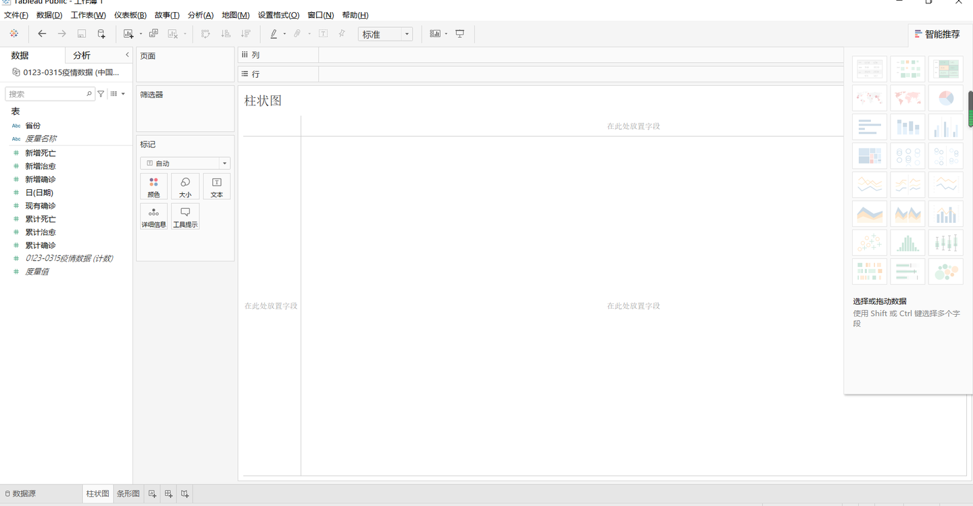Screen dimensions: 973x506
Task: Click the filter icon beside the search box
Action: [x=101, y=94]
